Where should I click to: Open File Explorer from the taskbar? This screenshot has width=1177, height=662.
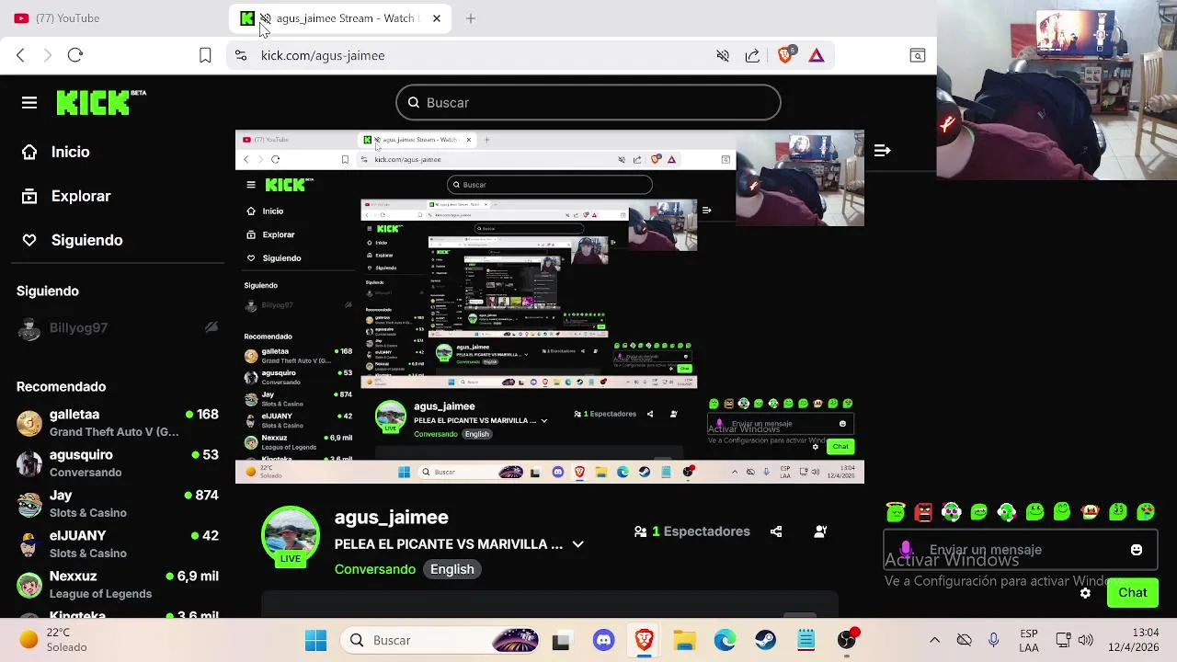coord(684,640)
